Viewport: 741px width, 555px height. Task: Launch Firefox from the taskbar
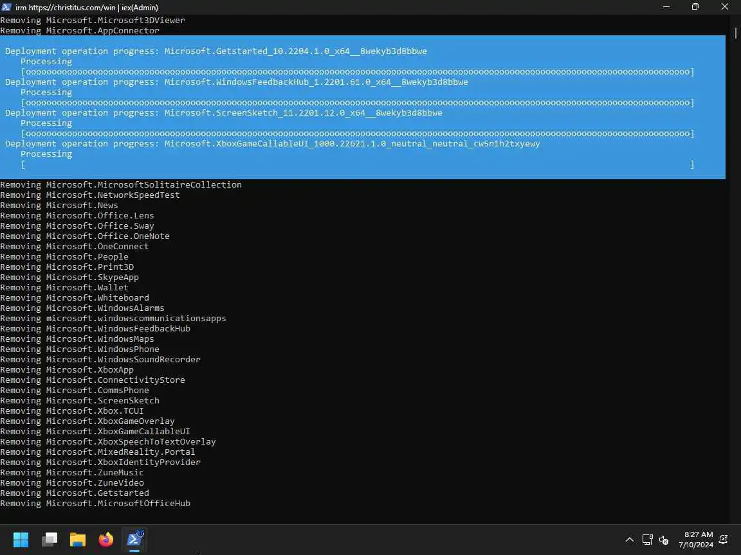pos(106,539)
